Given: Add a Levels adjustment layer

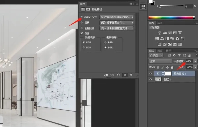Looking at the screenshot, I should (165, 33).
